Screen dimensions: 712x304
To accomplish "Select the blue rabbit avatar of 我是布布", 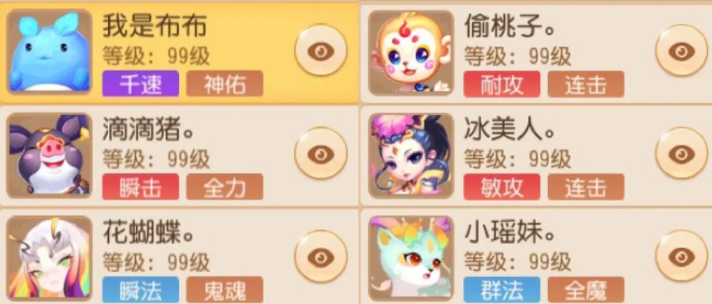I will tap(49, 52).
